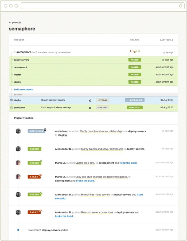Click Aleksandar D.'s 'broke the build' link
Screen dimensions: 187x241
64,216
